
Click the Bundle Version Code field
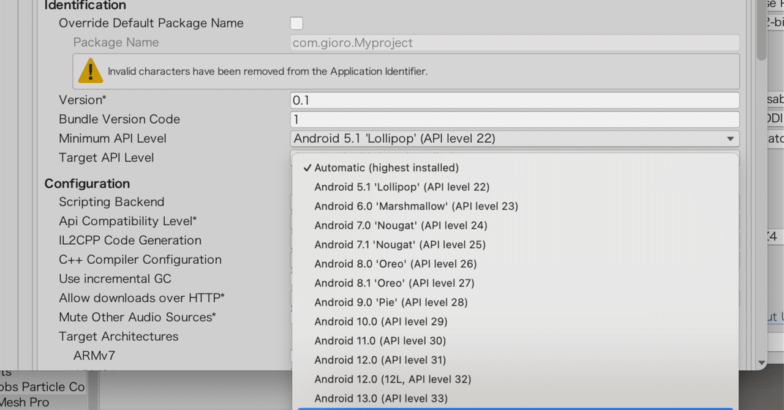coord(514,119)
